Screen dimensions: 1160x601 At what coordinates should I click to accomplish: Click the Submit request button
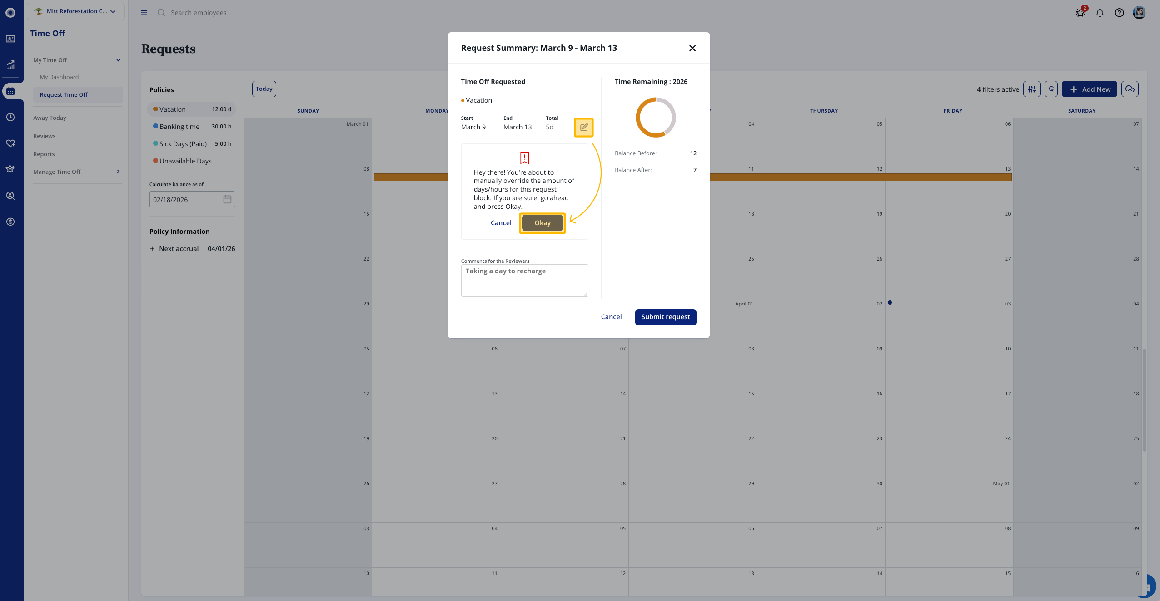click(x=665, y=317)
